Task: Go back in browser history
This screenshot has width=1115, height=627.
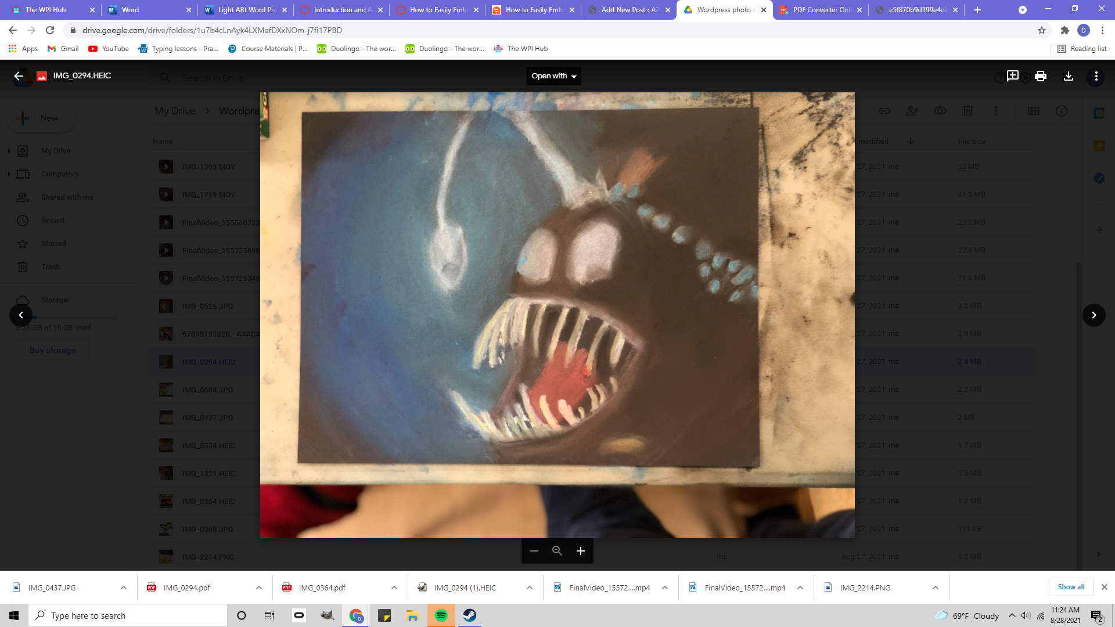Action: point(13,30)
